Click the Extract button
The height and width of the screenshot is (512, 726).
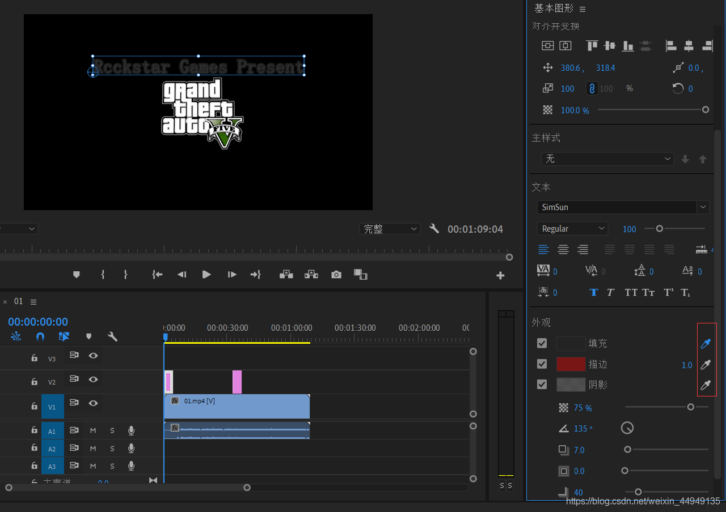[x=311, y=275]
